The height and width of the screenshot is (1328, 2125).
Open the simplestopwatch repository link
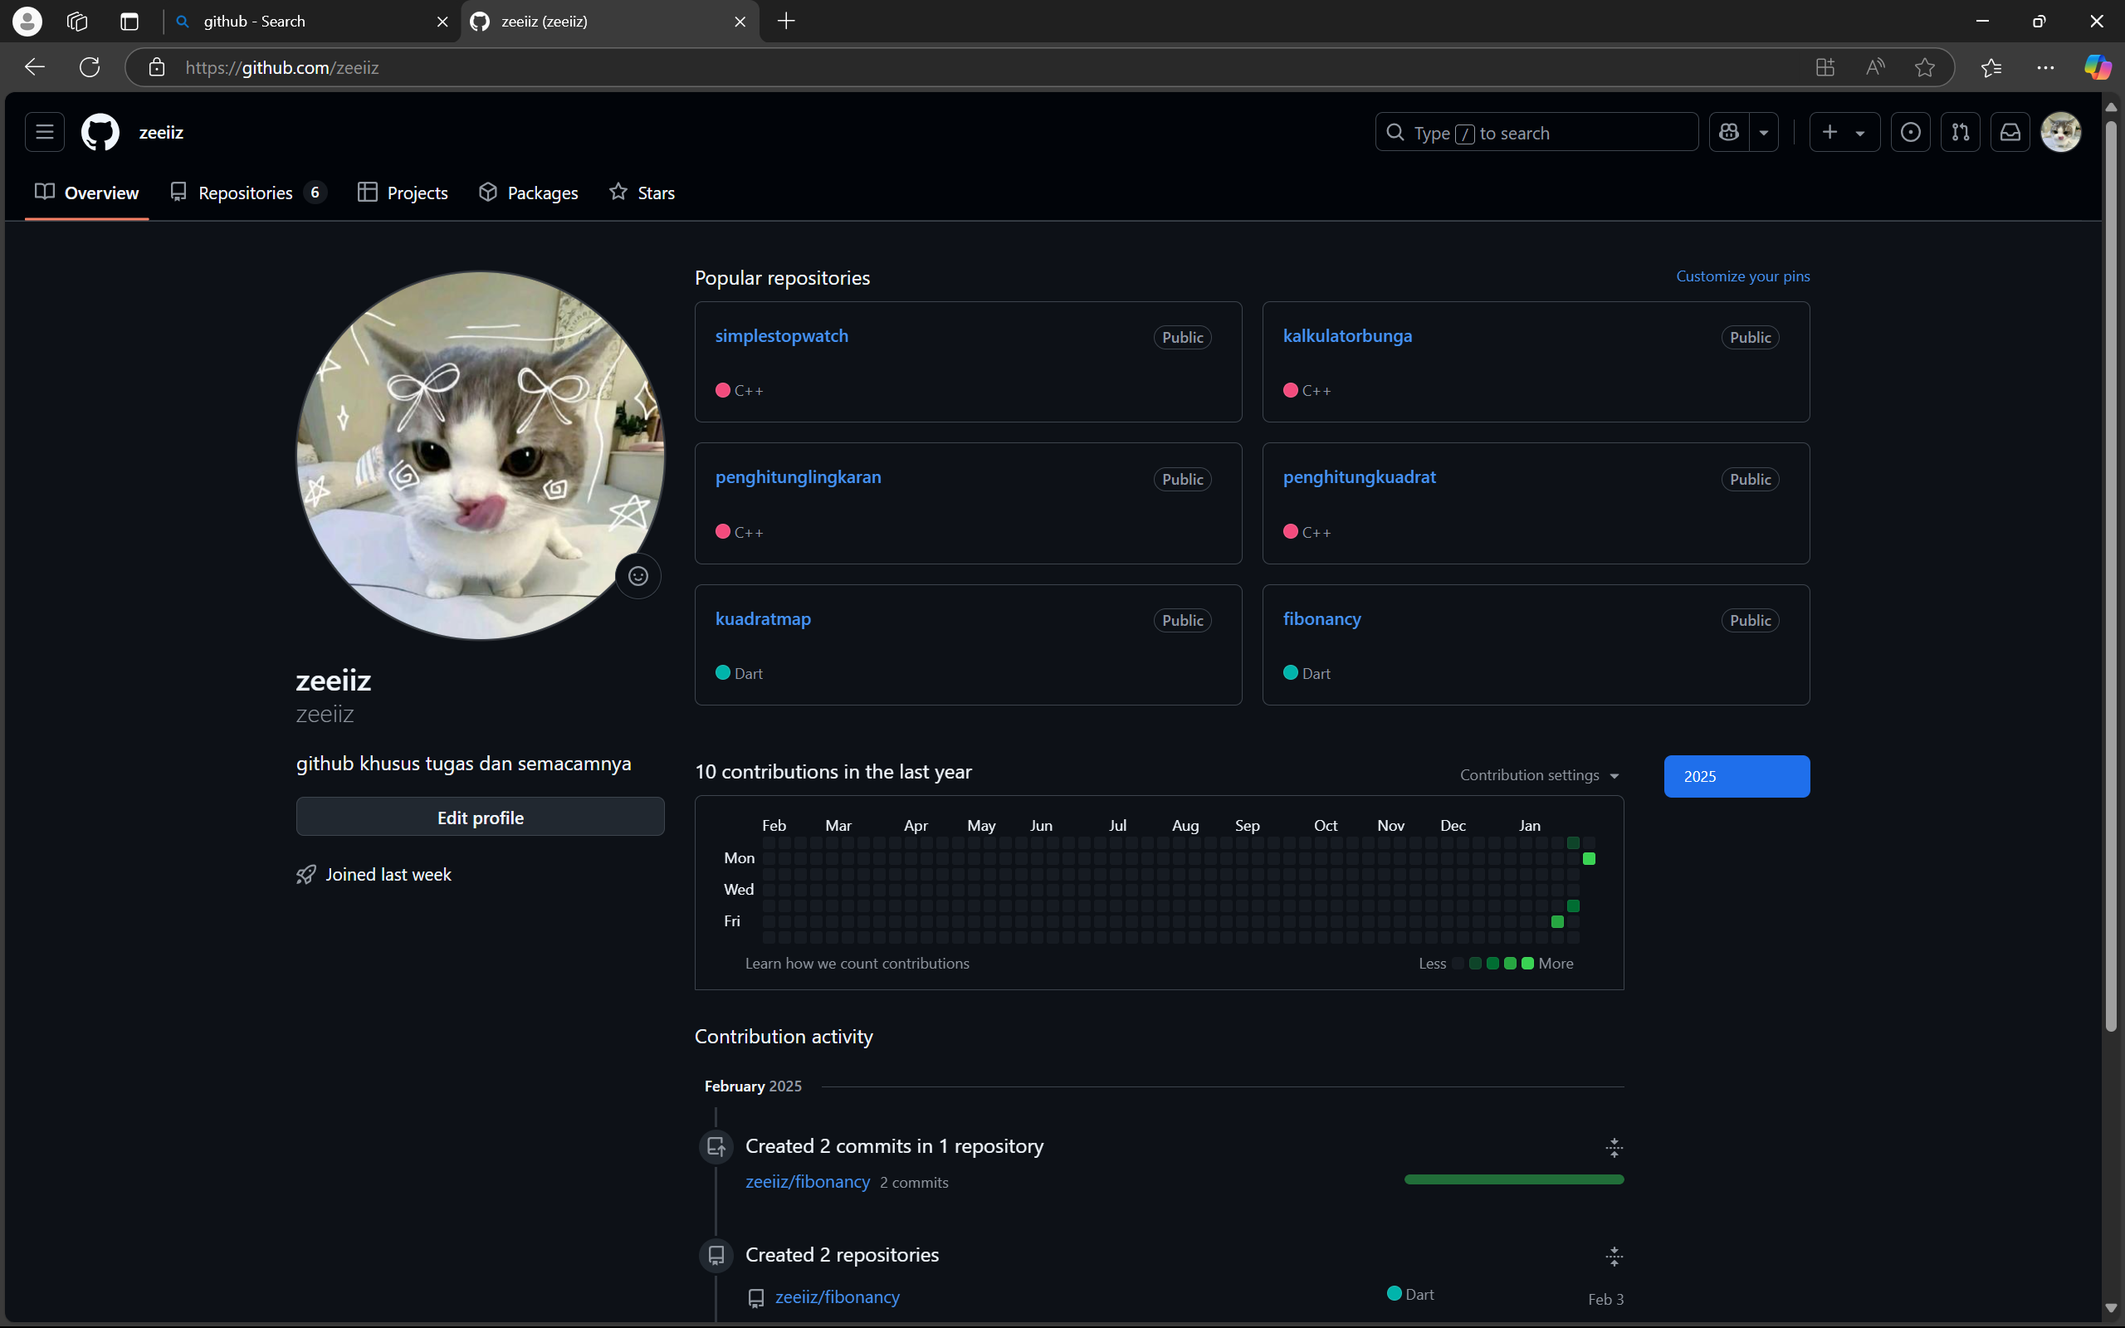click(781, 335)
